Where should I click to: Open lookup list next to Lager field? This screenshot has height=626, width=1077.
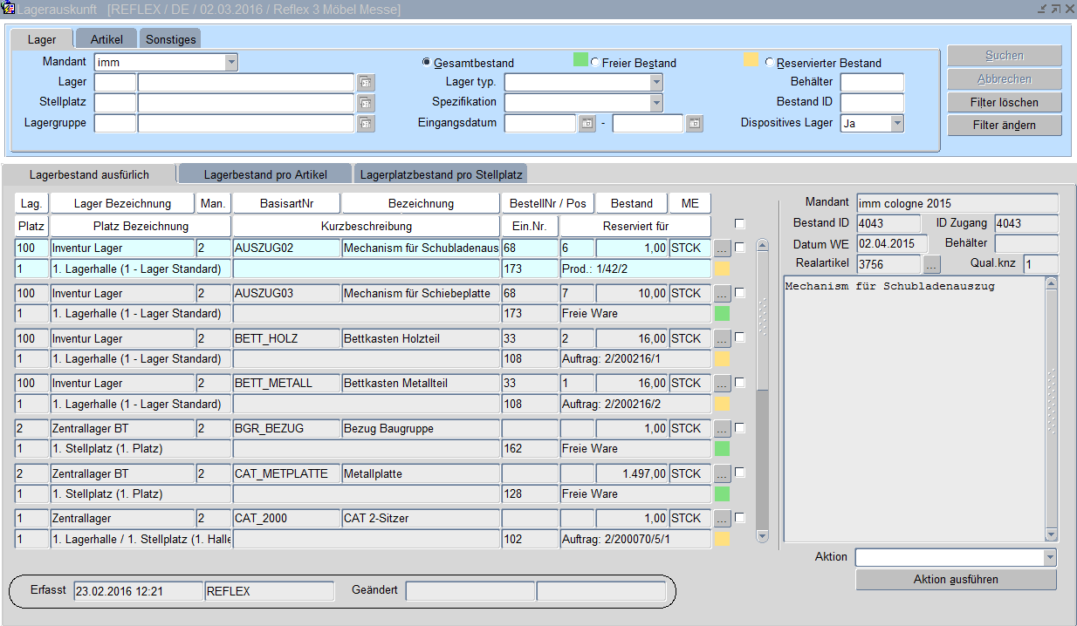coord(366,82)
